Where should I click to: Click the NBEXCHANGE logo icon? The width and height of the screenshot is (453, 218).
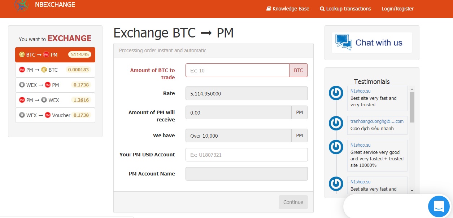point(22,5)
